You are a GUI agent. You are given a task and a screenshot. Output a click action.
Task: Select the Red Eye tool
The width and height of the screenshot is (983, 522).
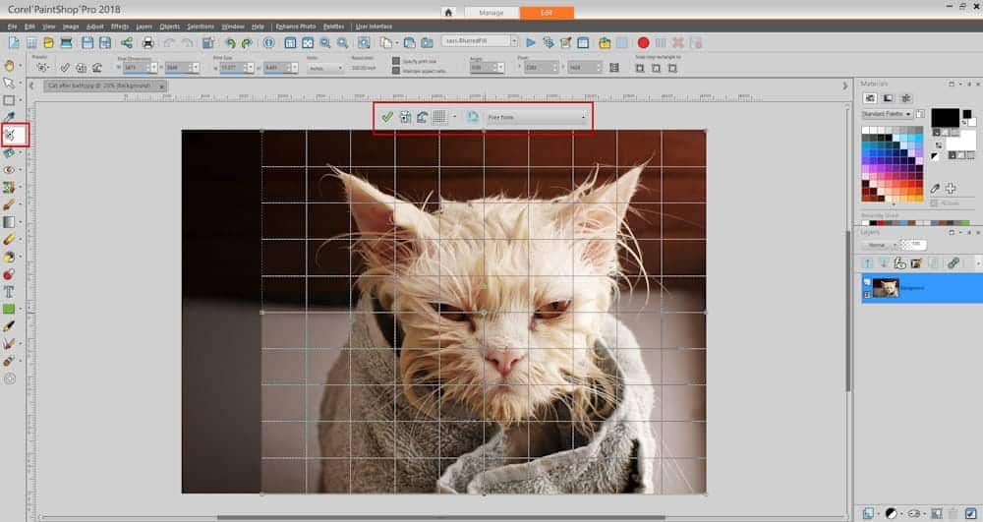11,169
